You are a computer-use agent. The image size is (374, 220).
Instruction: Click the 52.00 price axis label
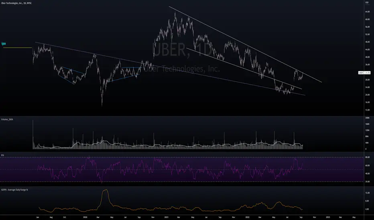click(x=367, y=34)
